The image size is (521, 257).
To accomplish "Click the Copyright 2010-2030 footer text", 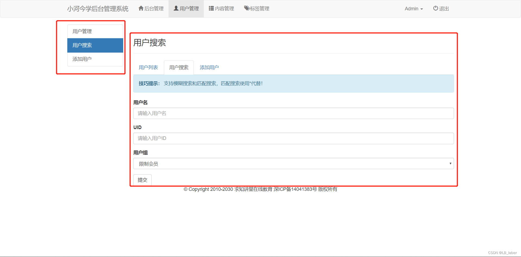I will (260, 189).
